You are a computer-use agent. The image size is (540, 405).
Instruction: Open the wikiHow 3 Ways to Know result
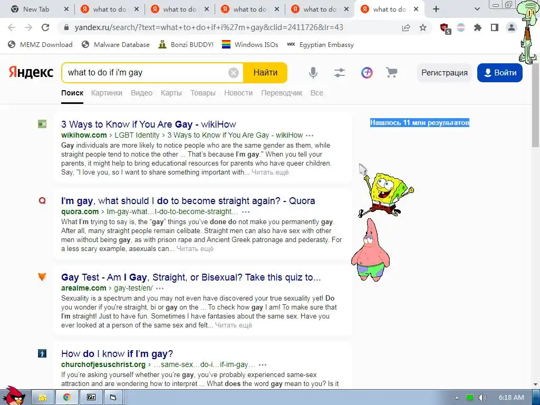click(148, 124)
